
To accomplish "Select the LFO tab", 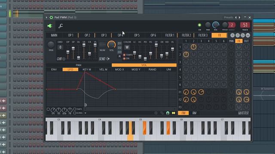I will tap(70, 69).
